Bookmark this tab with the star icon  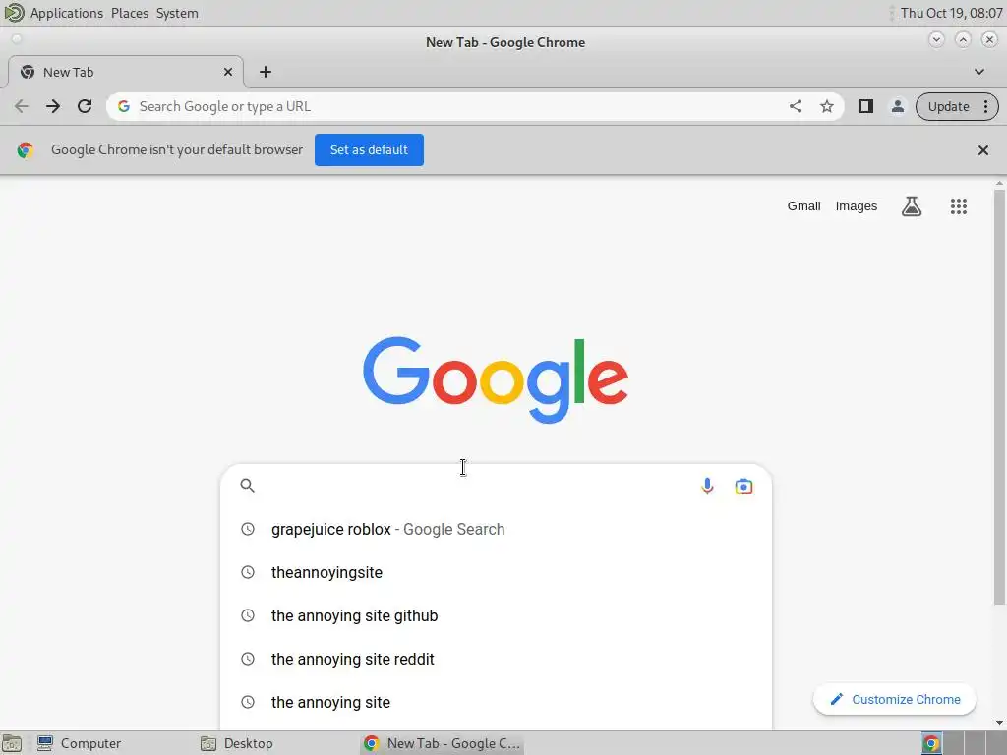click(827, 106)
